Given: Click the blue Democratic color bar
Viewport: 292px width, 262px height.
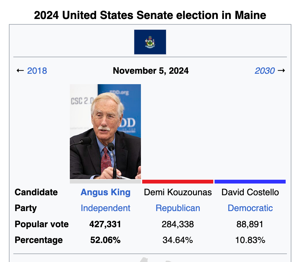Looking at the screenshot, I should [250, 182].
